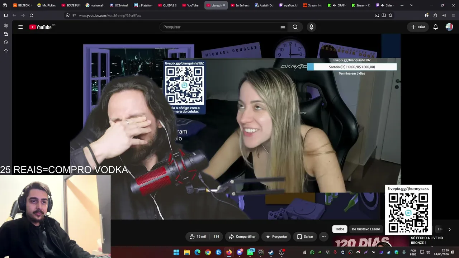Screen dimensions: 459x258
Task: Open File Explorer from the taskbar
Action: [187, 252]
